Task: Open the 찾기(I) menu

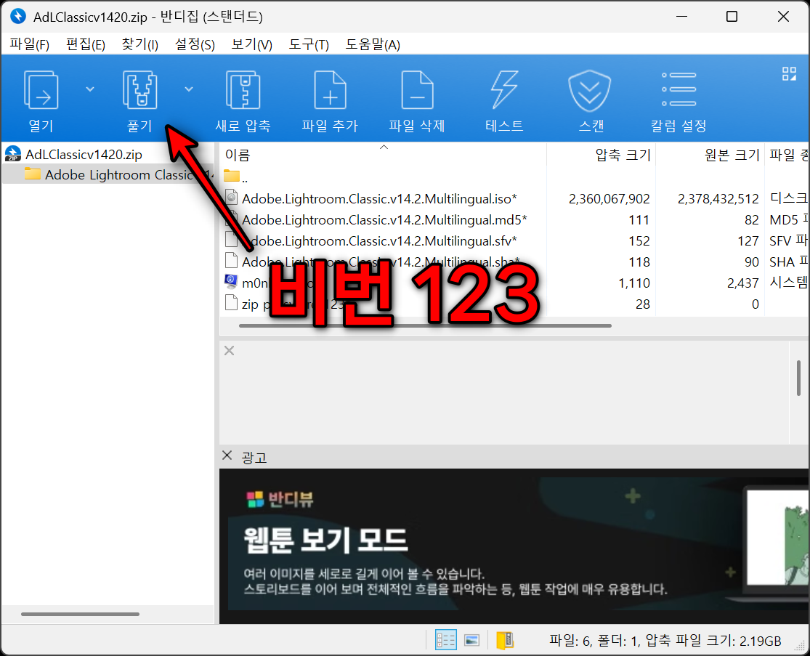Action: [x=139, y=44]
